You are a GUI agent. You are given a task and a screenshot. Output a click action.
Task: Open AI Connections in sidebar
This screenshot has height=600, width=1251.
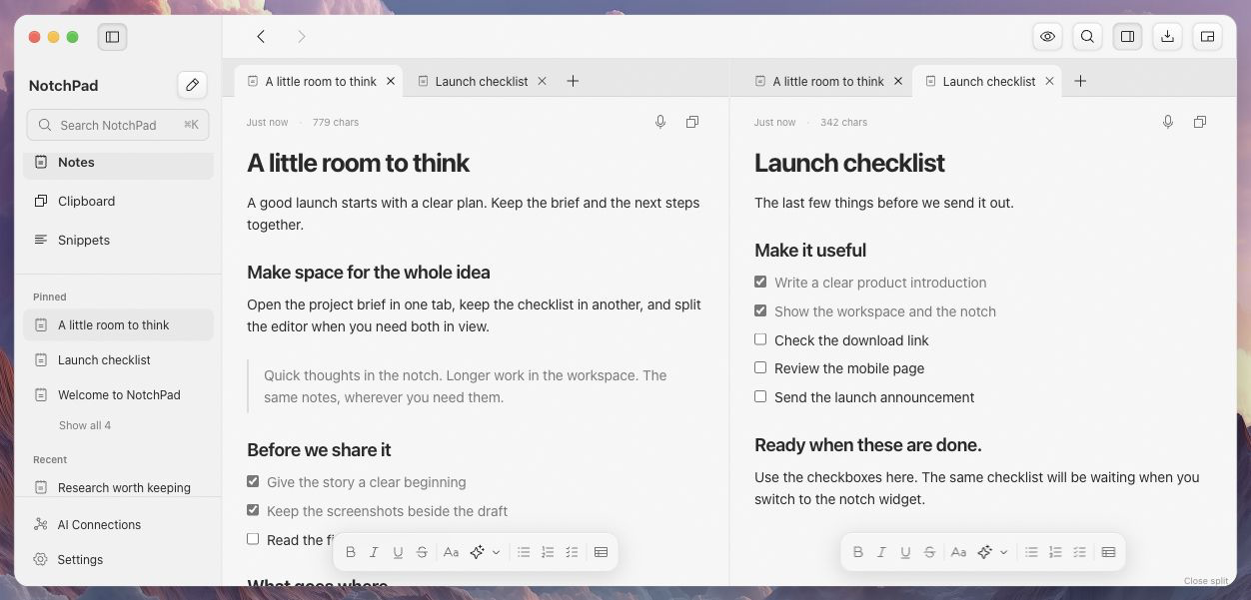[118, 524]
